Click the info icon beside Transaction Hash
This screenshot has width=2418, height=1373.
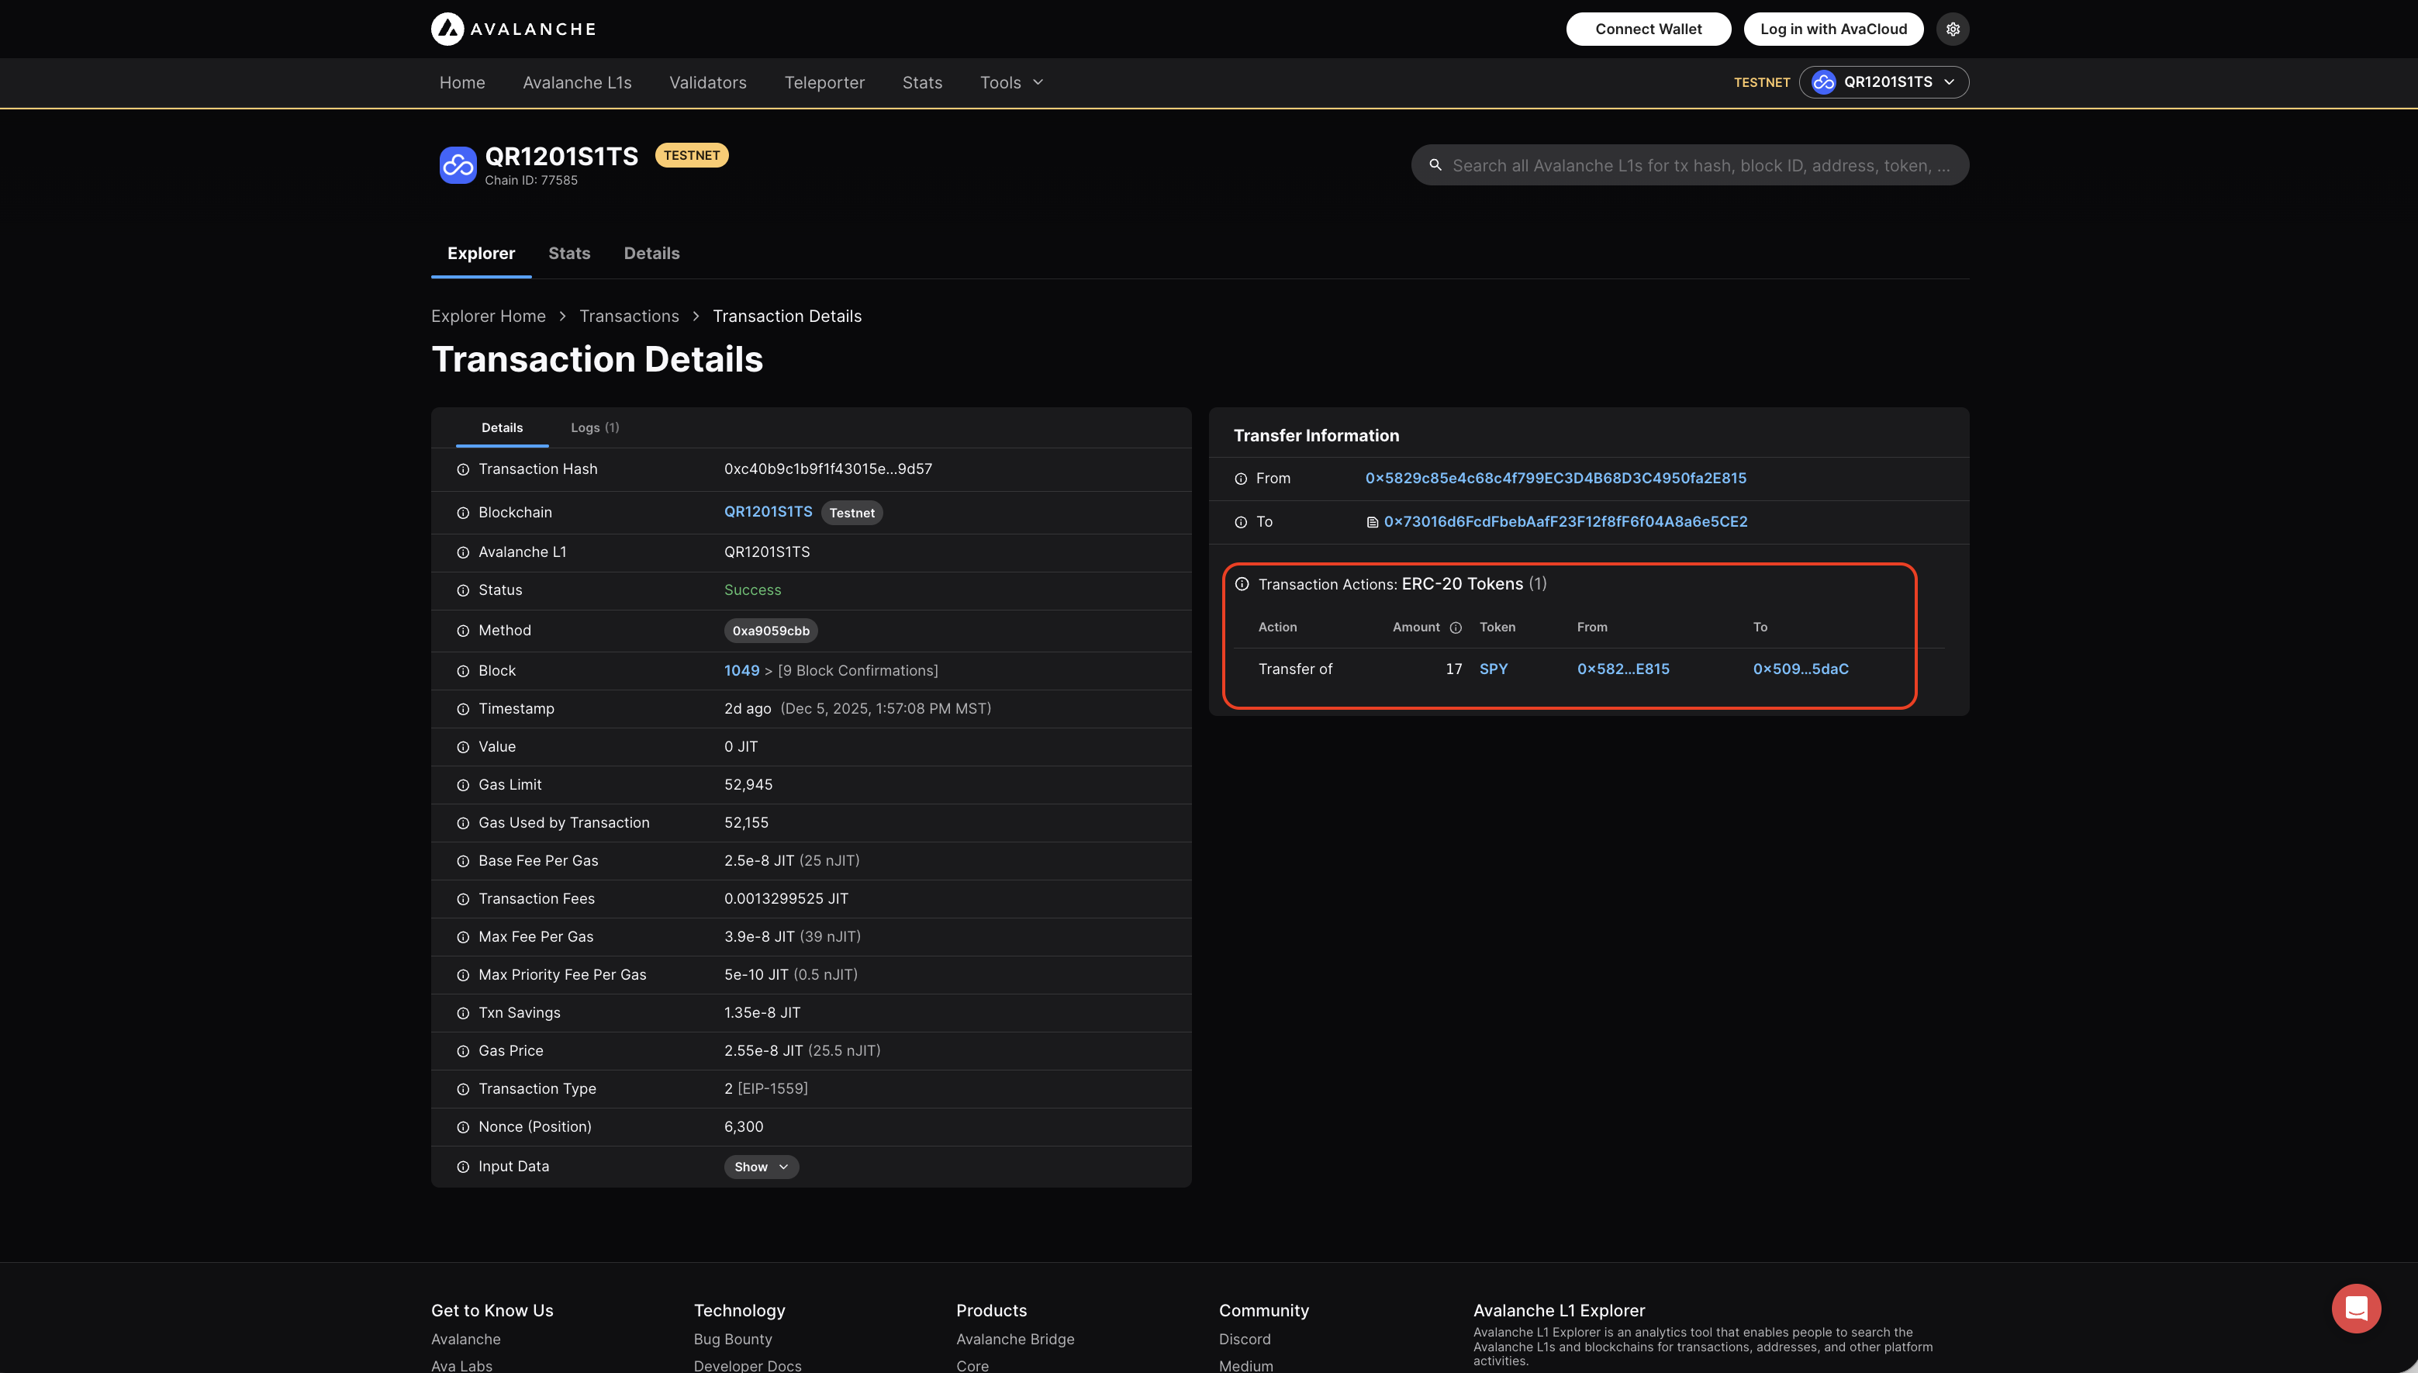(463, 469)
